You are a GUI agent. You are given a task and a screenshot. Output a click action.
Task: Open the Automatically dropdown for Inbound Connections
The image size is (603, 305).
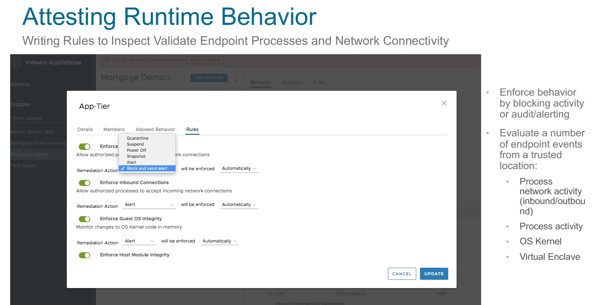pos(239,204)
